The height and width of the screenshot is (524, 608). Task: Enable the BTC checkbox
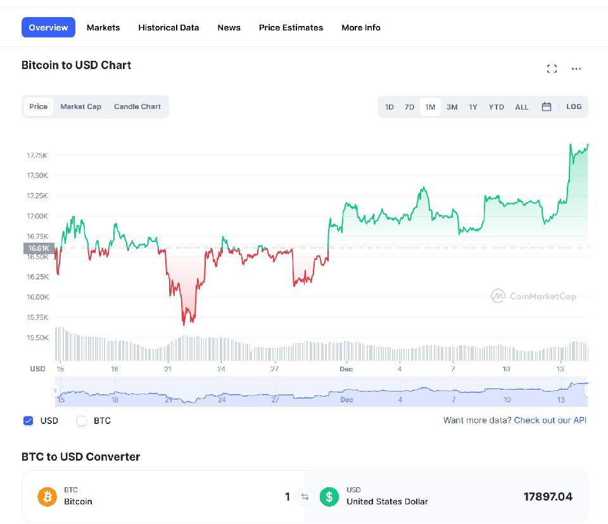click(x=82, y=421)
